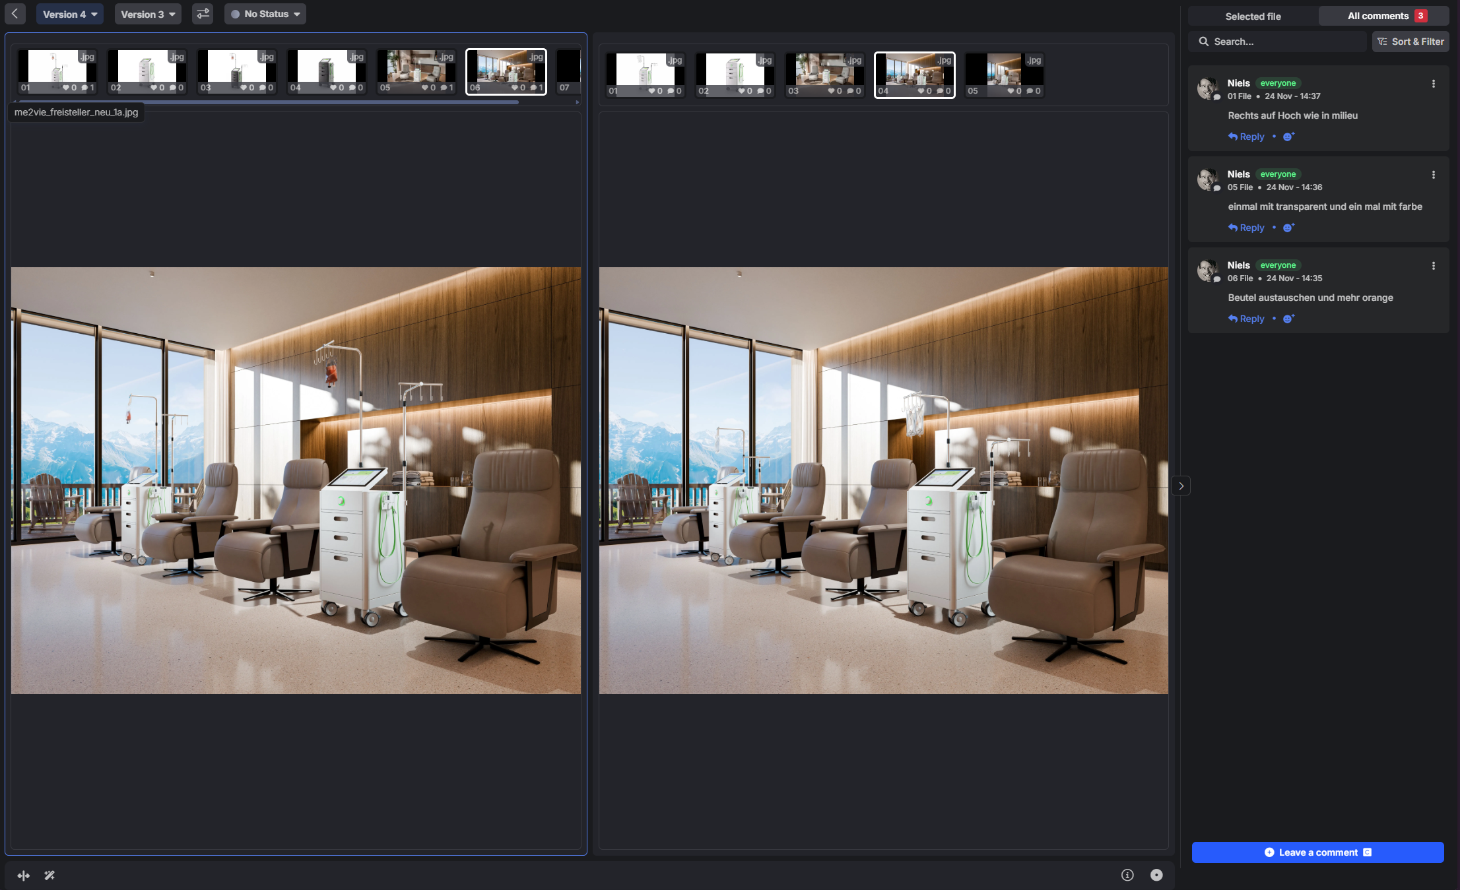Switch to the Selected file tab
The height and width of the screenshot is (890, 1460).
(x=1253, y=16)
